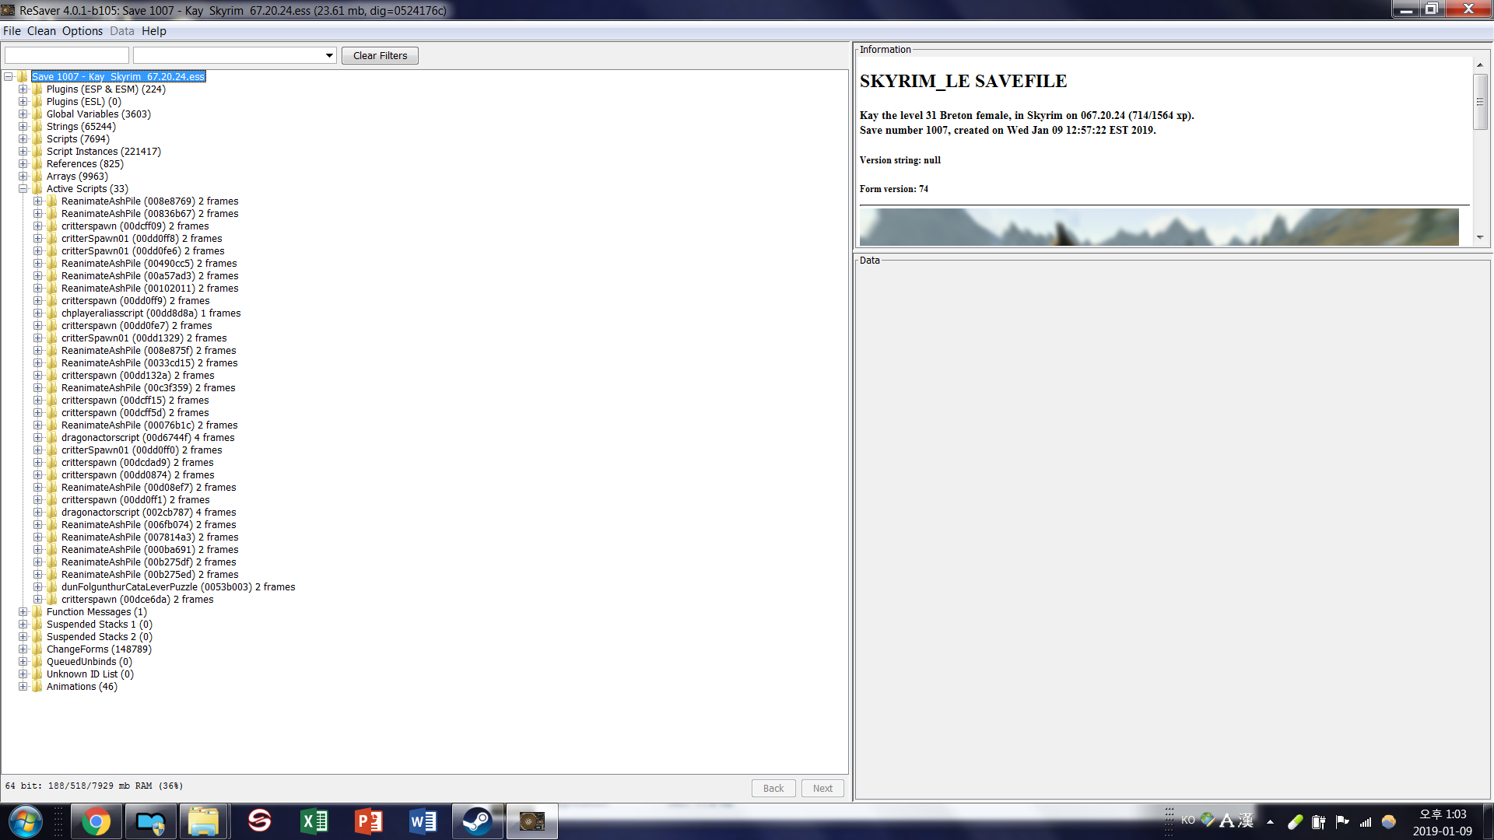This screenshot has height=840, width=1494.
Task: Open Windows Start orb
Action: [26, 821]
